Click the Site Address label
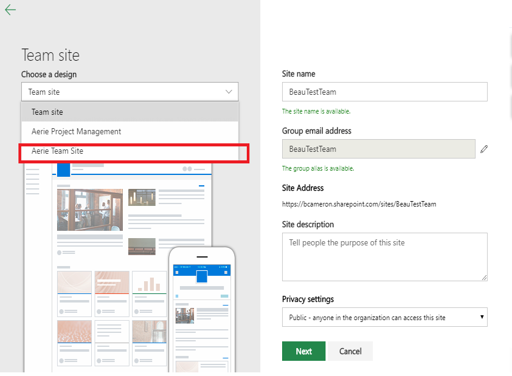Viewport: 512px width, 376px height. pyautogui.click(x=303, y=188)
